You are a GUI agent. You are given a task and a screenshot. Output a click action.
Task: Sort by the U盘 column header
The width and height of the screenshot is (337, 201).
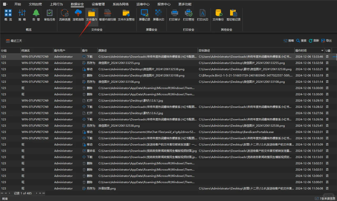(x=328, y=50)
